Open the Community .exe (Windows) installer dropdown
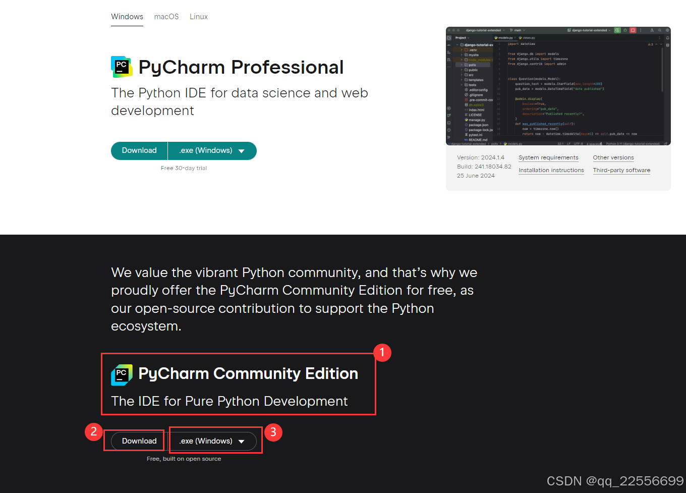Viewport: 686px width, 493px height. [212, 441]
